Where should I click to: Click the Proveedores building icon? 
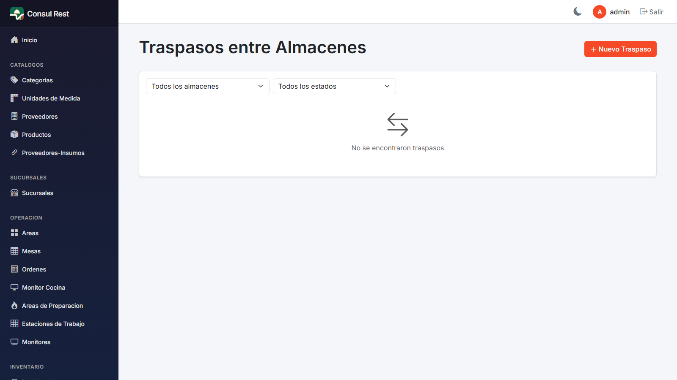tap(14, 117)
